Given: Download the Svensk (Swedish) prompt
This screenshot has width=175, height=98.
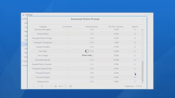Looking at the screenshot, I should coord(135,47).
